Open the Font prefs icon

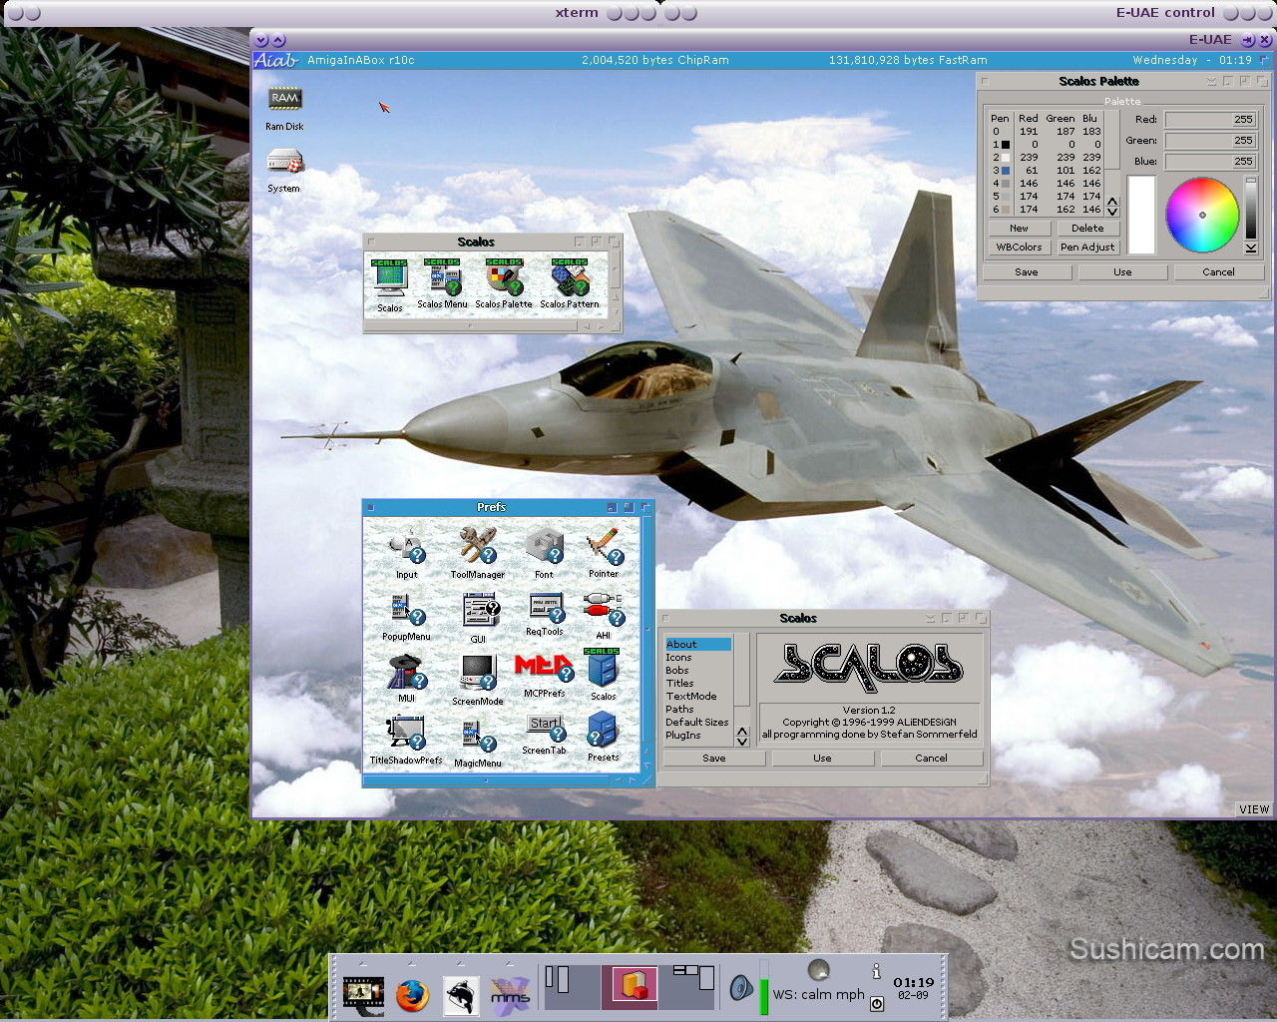click(544, 545)
